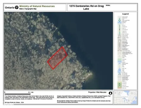Click the "Imagery Copyright Notices" paragraph
Image resolution: width=141 pixels, height=108 pixels.
[84, 97]
